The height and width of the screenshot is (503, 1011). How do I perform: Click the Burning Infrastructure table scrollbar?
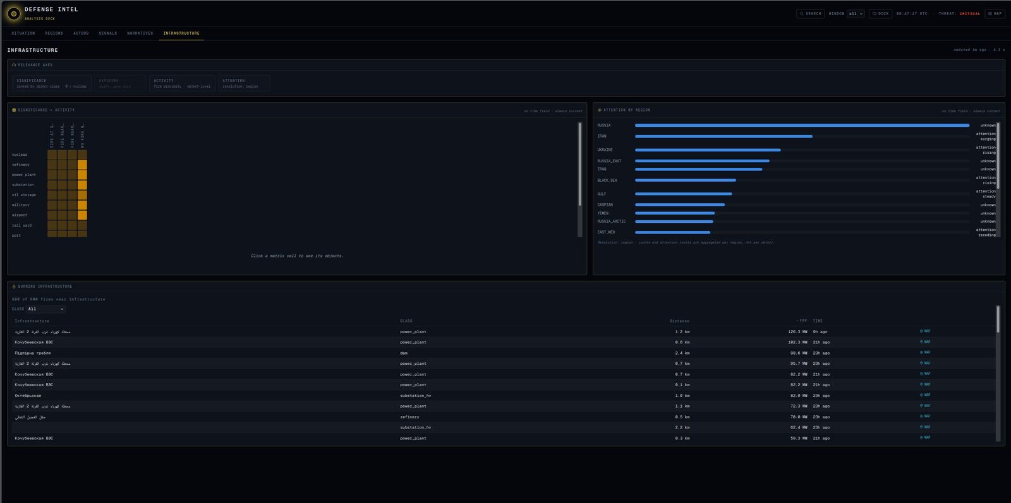pyautogui.click(x=998, y=374)
